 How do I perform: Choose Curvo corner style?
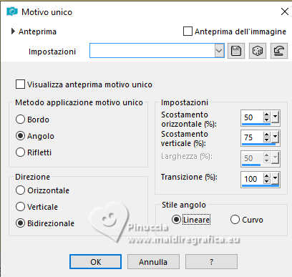[x=235, y=220]
